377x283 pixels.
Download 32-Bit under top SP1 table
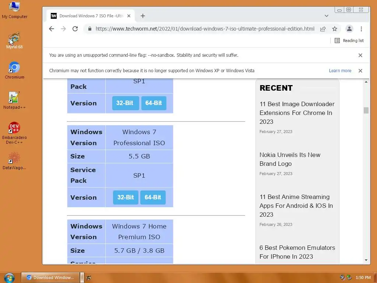(x=126, y=103)
